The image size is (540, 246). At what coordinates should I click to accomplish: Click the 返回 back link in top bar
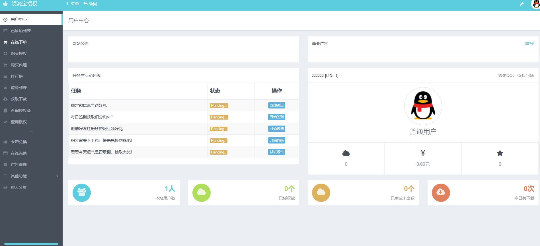[90, 4]
